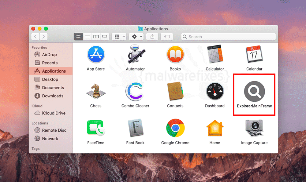Viewport: 306px width, 182px height.
Task: Open Documents in the sidebar
Action: tap(51, 88)
